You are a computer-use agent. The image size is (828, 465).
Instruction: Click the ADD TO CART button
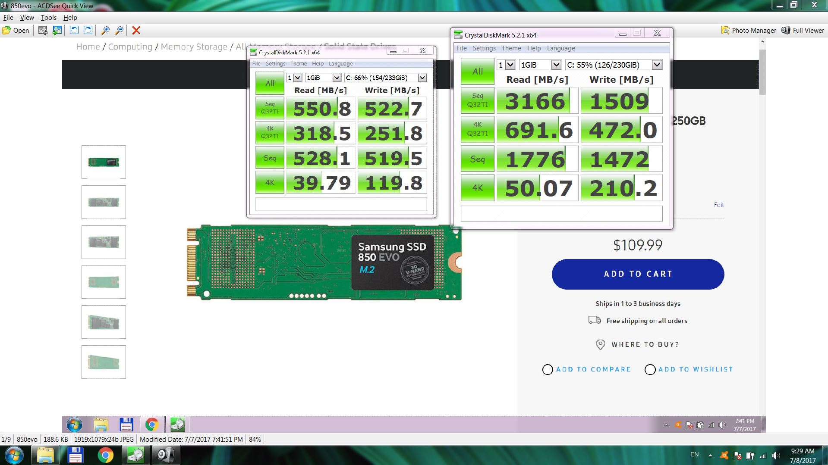tap(638, 274)
